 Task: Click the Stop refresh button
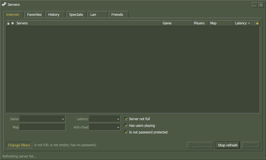(x=227, y=145)
